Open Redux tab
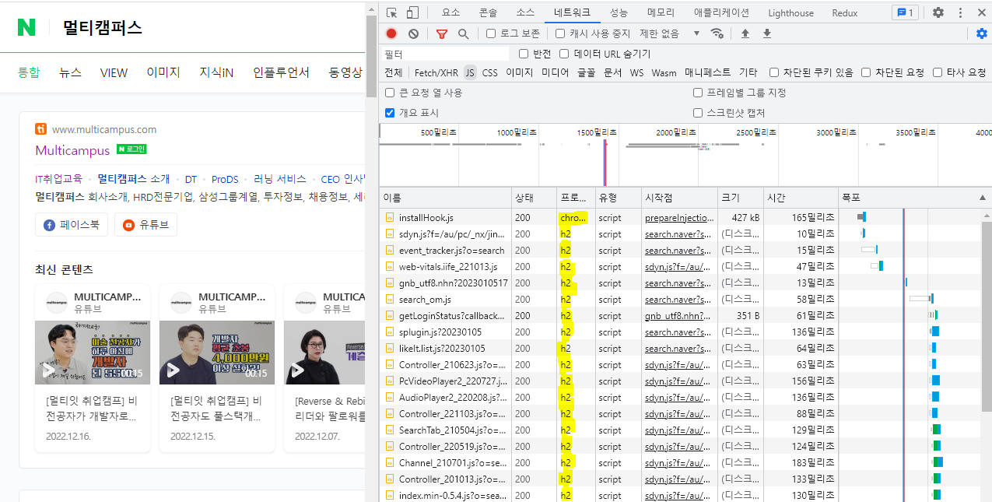Viewport: 992px width, 502px height. point(845,12)
